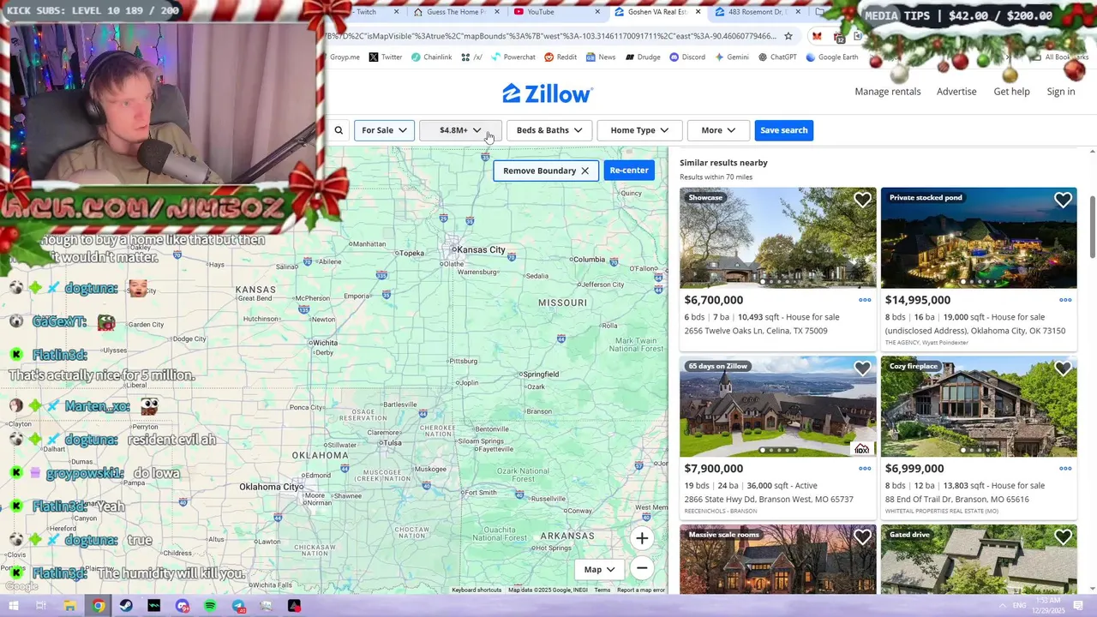This screenshot has width=1097, height=617.
Task: Remove the map boundary
Action: coord(546,171)
